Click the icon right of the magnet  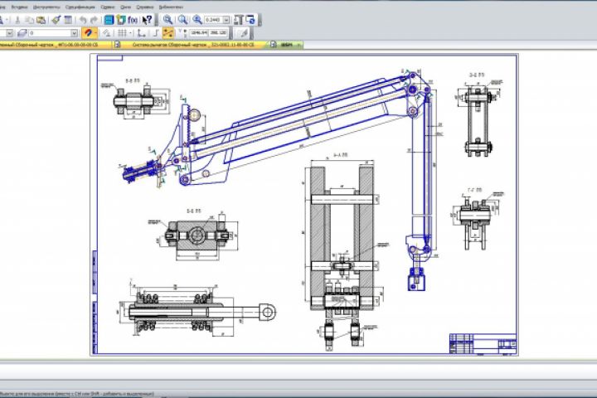(x=107, y=33)
